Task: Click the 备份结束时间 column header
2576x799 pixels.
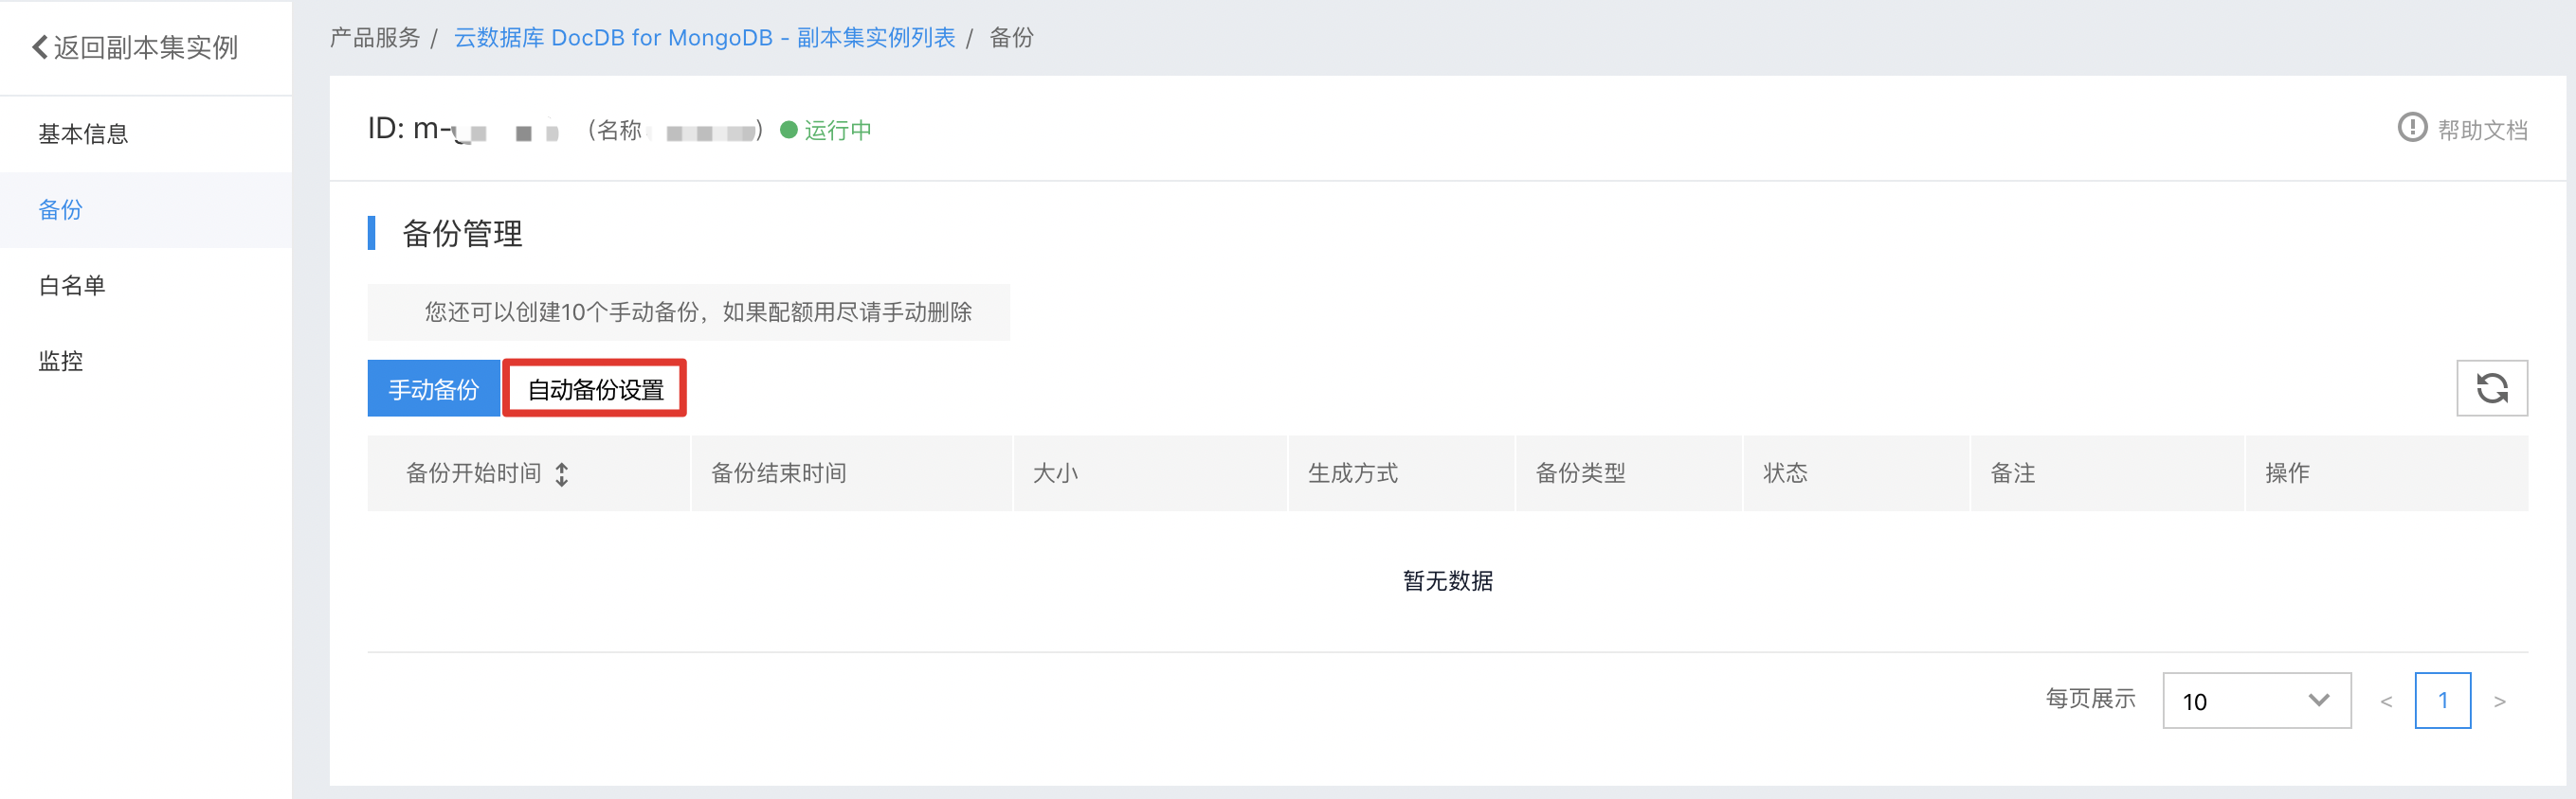Action: coord(778,473)
